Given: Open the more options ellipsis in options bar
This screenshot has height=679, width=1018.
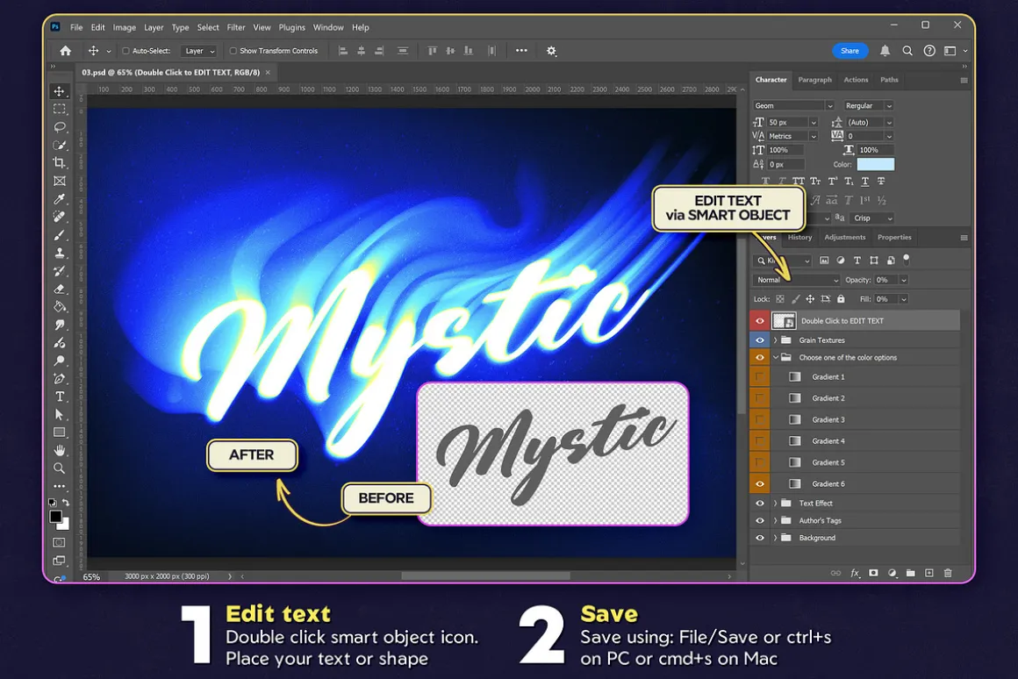Looking at the screenshot, I should tap(521, 51).
